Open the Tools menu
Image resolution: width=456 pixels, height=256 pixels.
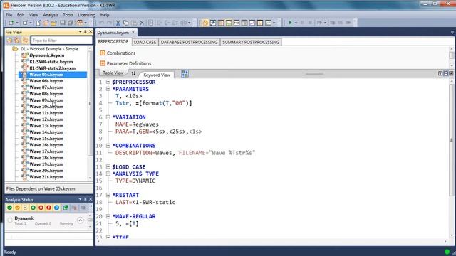coord(68,15)
